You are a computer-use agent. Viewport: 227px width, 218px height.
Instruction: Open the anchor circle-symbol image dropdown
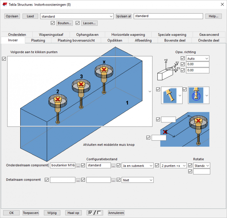point(206,95)
